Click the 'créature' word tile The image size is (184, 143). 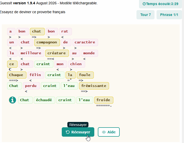57,53
